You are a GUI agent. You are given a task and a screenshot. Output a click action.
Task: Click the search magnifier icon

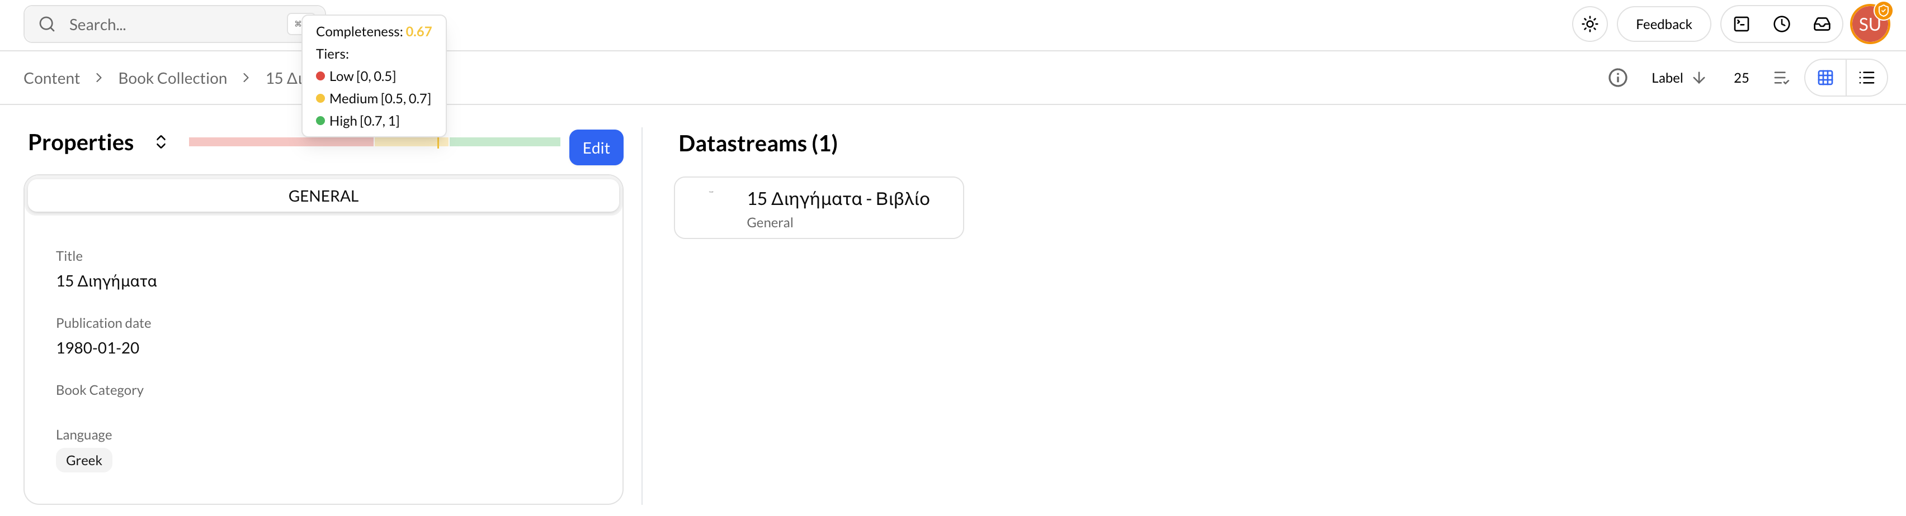point(46,23)
